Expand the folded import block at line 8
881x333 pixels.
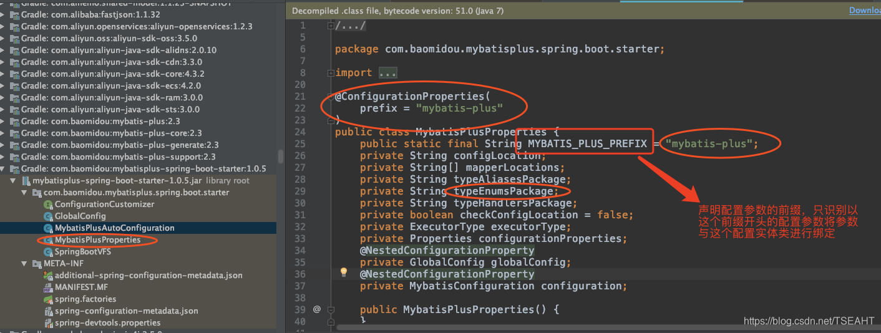click(x=331, y=73)
